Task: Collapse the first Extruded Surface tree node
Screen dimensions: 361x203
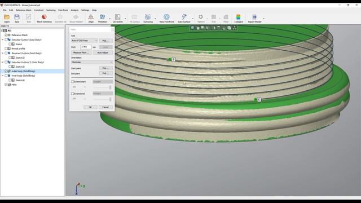Action: pos(3,39)
